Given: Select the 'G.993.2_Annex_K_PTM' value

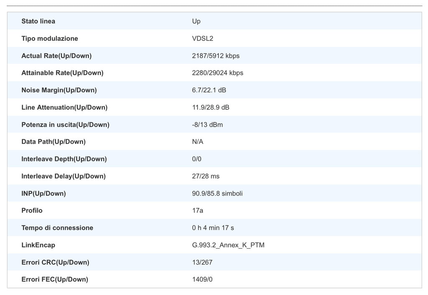Looking at the screenshot, I should pos(228,245).
